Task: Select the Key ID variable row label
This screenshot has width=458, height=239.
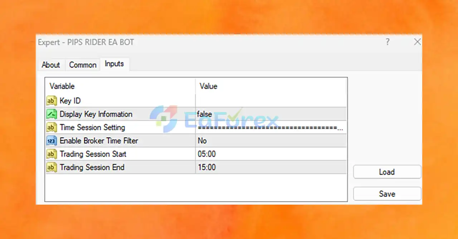Action: click(70, 101)
